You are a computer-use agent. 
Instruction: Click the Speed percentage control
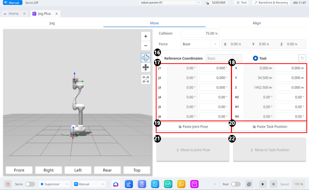coord(298,184)
